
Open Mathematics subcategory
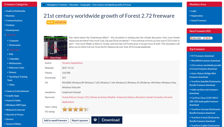tap(15, 63)
